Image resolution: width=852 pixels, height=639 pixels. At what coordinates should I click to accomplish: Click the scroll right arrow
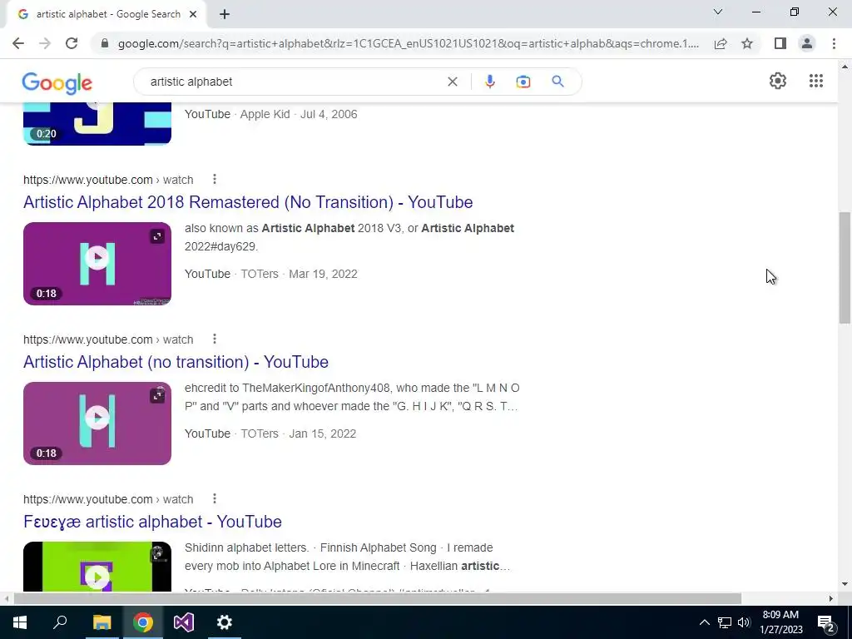831,598
